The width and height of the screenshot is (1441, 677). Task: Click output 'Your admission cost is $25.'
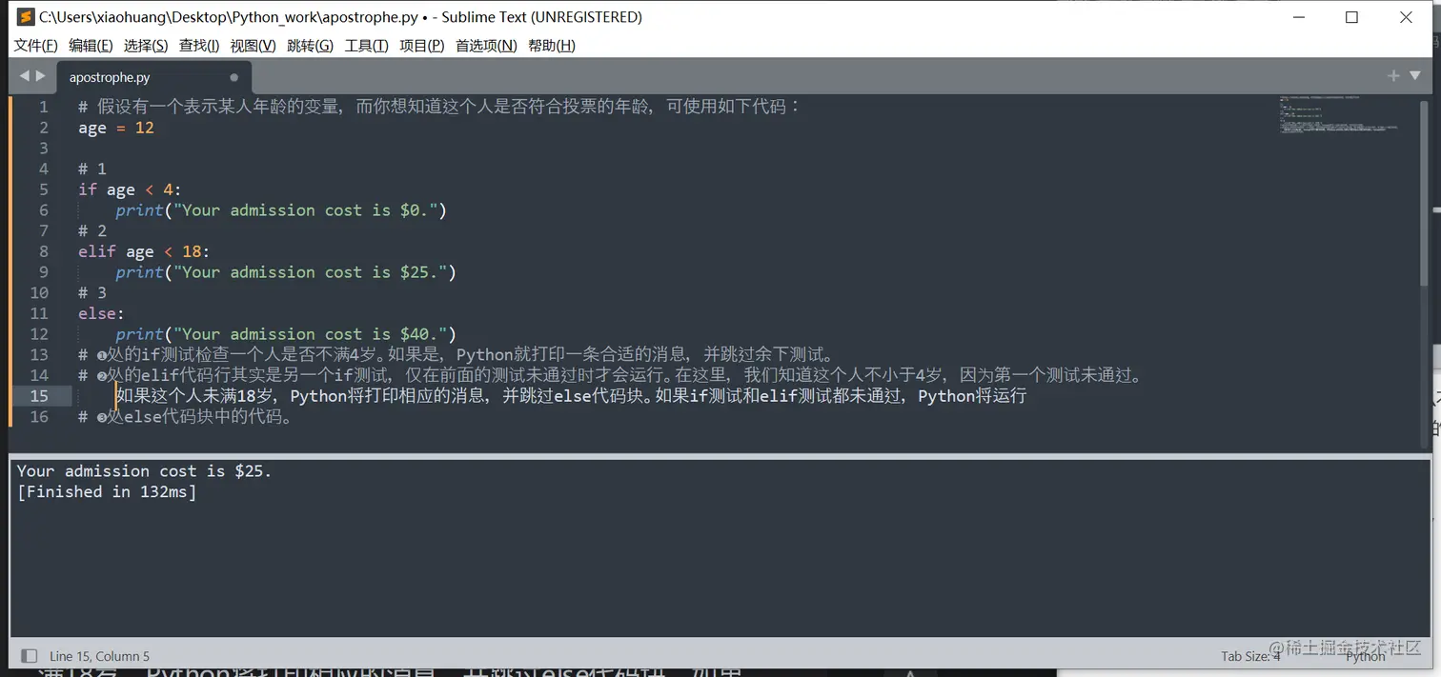(144, 470)
